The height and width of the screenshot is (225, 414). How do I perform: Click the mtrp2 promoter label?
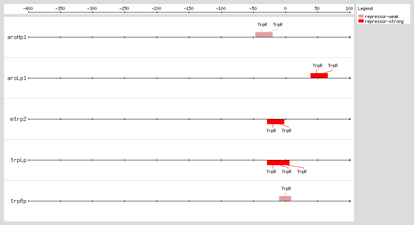coord(19,119)
